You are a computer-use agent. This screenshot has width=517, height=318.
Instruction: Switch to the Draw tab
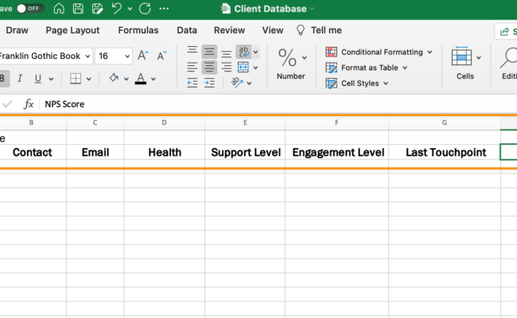(17, 30)
